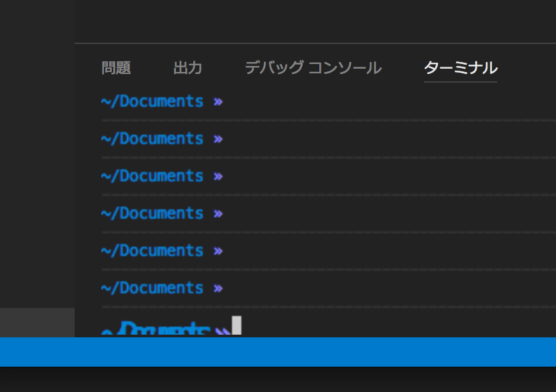Click the fifth ~/Documents prompt text

pos(152,251)
